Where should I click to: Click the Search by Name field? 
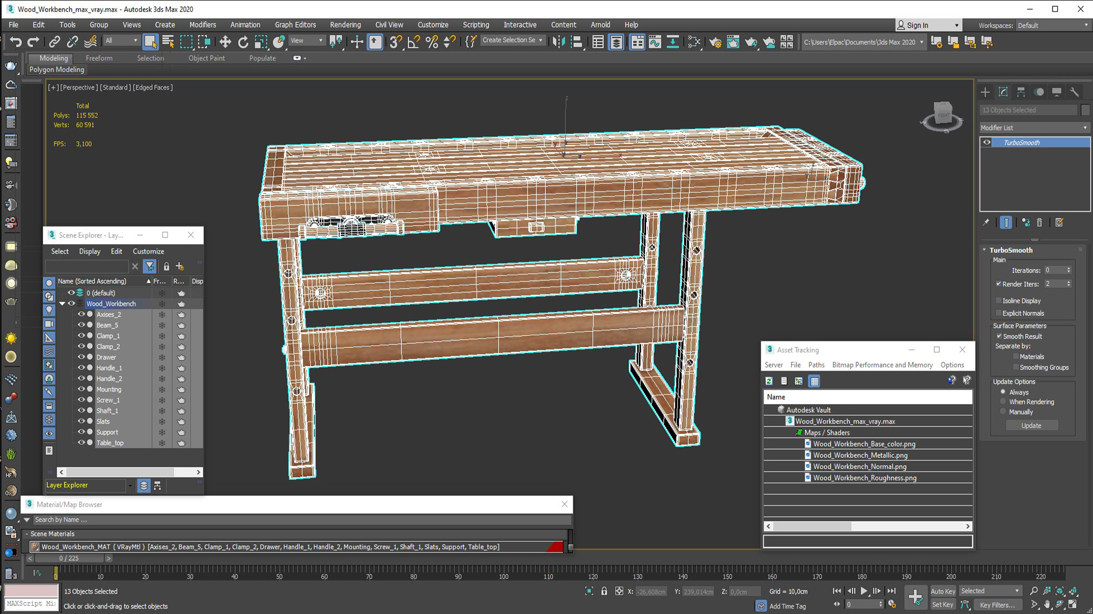coord(302,520)
